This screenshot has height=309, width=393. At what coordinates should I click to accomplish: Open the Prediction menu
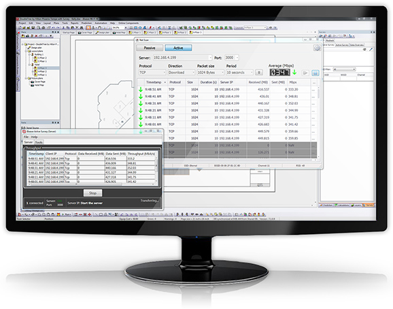click(86, 23)
